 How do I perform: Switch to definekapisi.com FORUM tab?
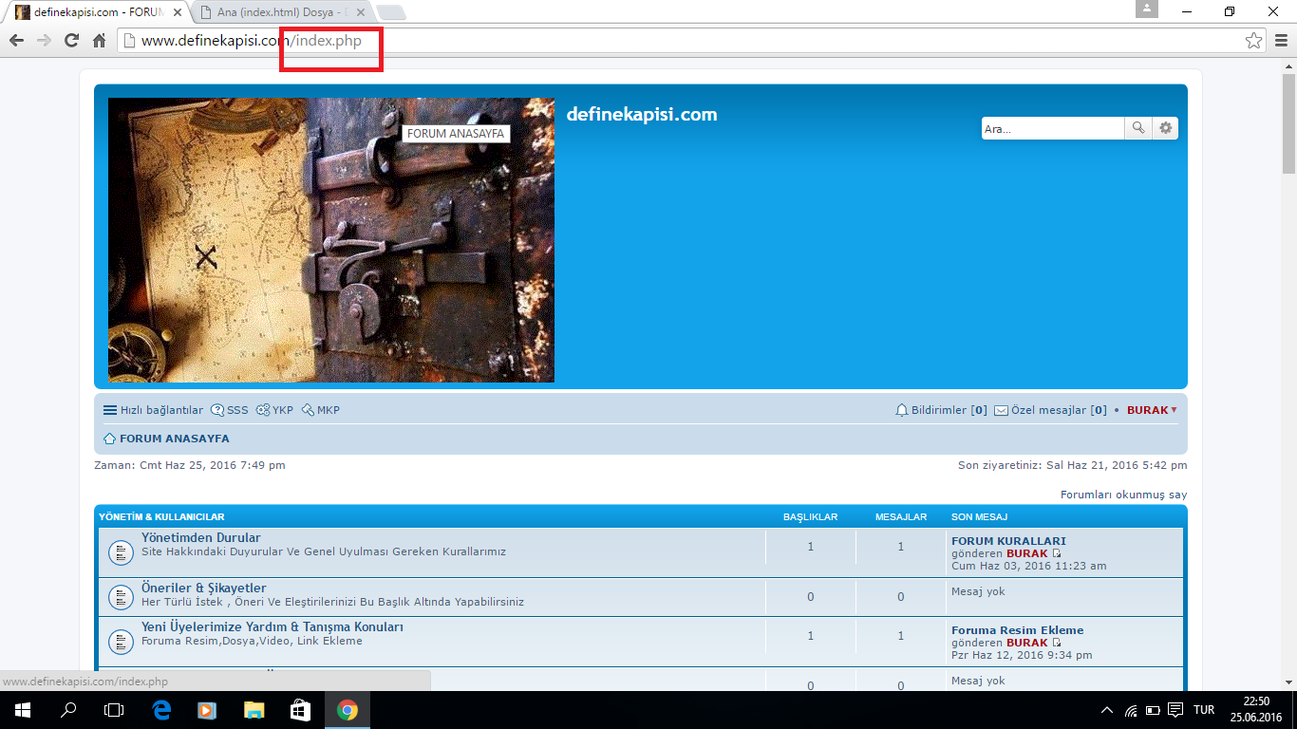(99, 13)
